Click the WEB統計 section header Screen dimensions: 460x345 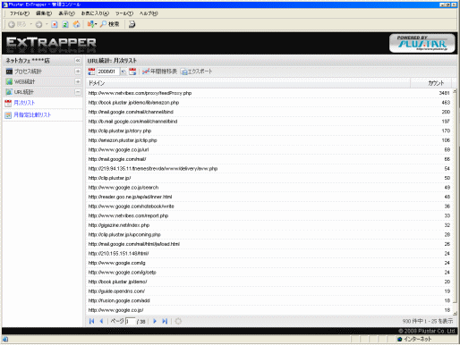click(x=43, y=81)
